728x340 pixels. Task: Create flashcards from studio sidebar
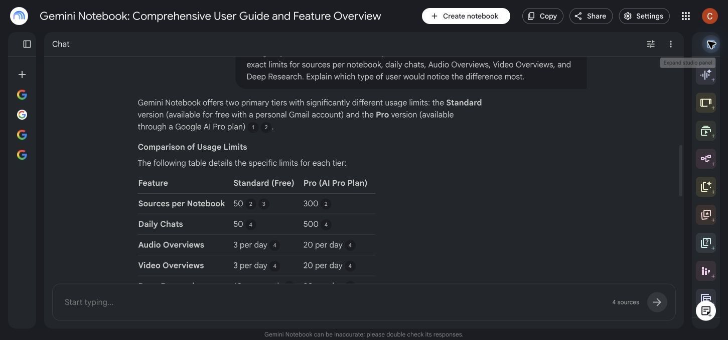(706, 215)
